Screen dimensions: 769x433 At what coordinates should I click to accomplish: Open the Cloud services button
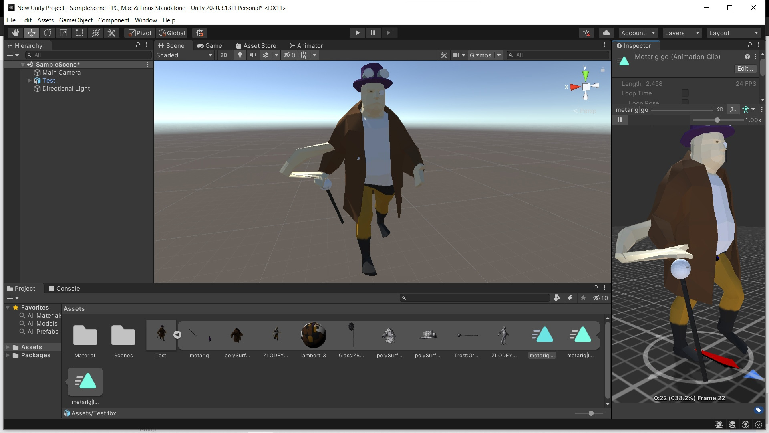coord(606,33)
